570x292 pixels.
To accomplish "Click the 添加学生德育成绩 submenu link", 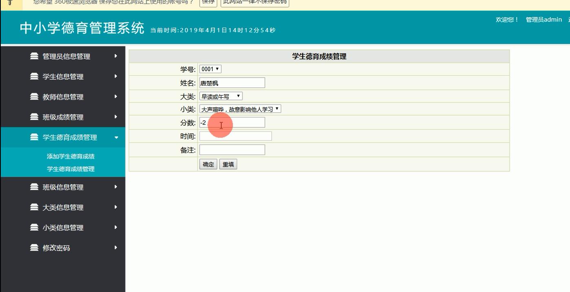I will [x=70, y=156].
